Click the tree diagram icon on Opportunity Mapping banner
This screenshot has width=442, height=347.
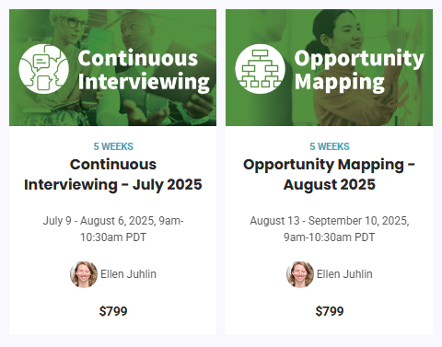coord(260,69)
